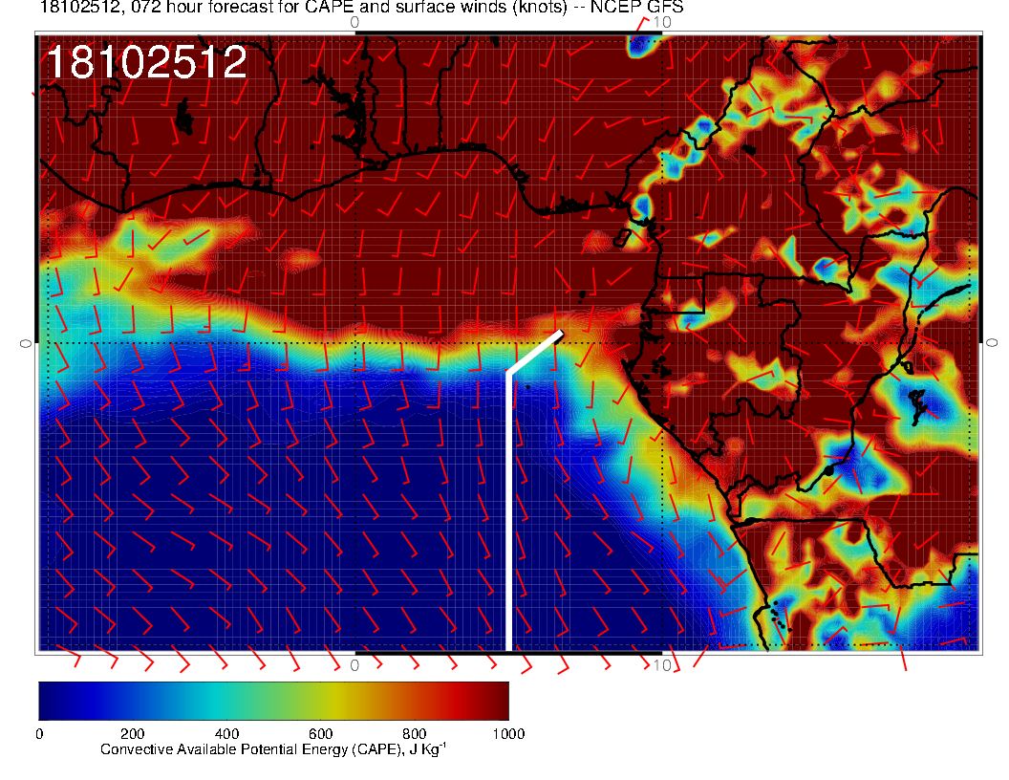Click the large white 18102512 timestamp label

pyautogui.click(x=146, y=63)
